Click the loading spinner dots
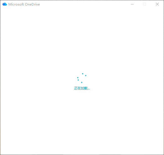The width and height of the screenshot is (164, 155). click(x=82, y=78)
